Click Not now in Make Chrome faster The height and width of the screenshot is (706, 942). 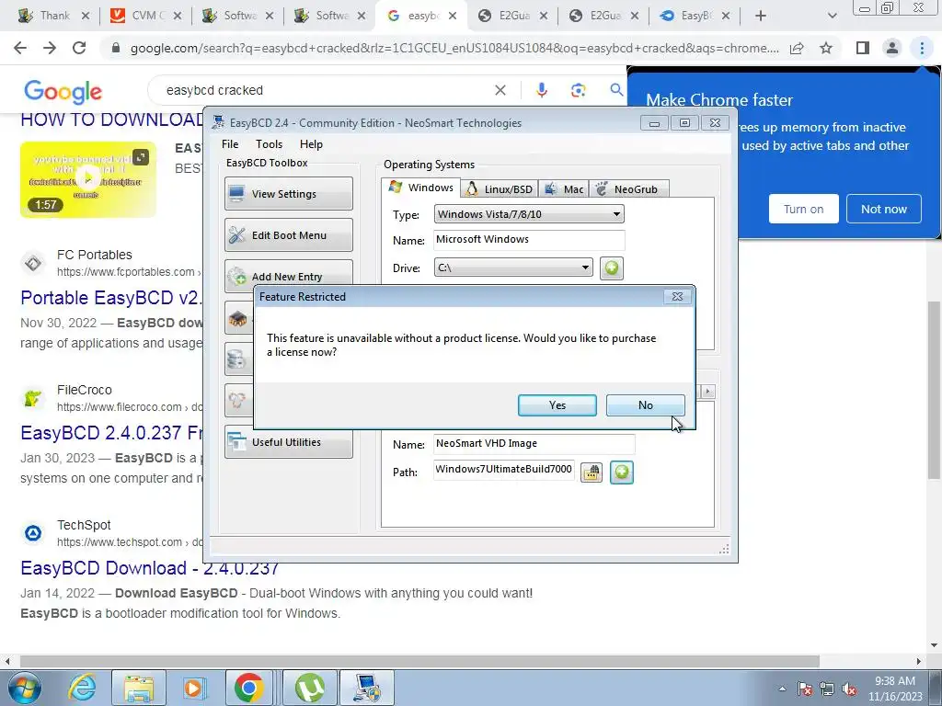tap(884, 209)
